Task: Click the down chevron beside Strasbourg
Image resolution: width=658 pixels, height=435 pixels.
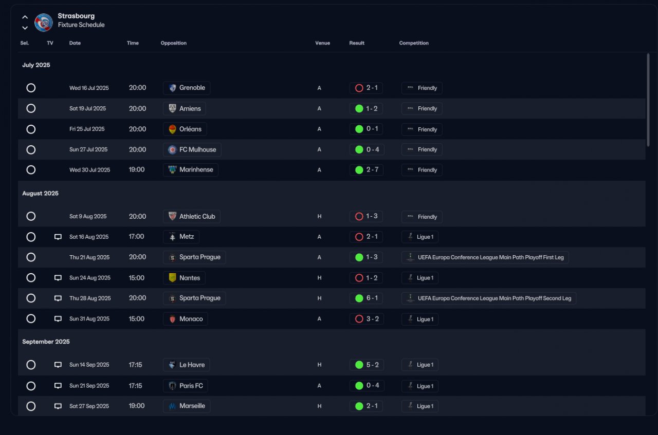Action: [x=25, y=28]
